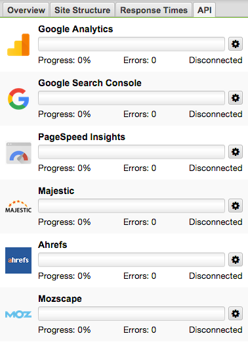Click the Moz logo
This screenshot has width=248, height=342.
click(x=18, y=314)
